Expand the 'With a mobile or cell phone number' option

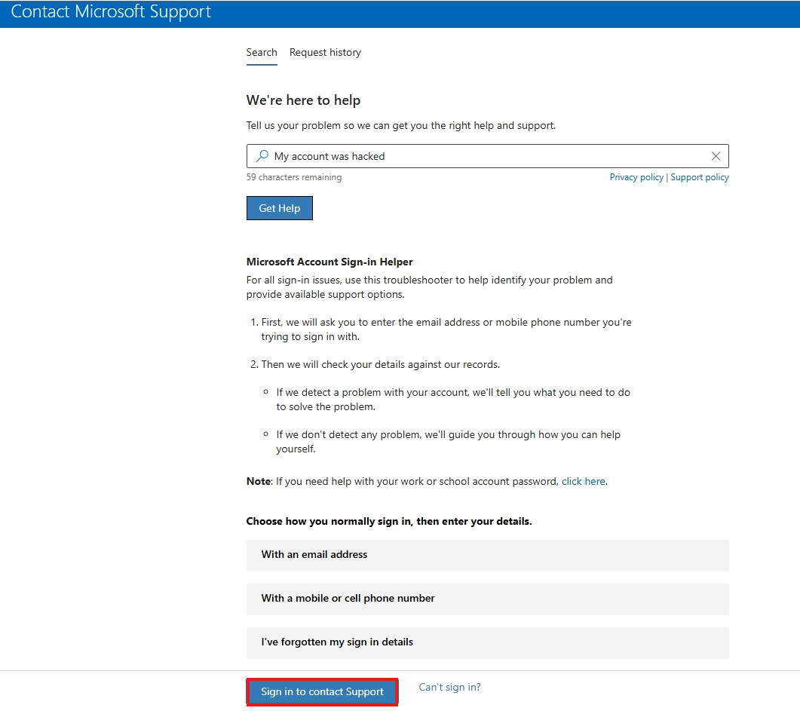pos(487,599)
